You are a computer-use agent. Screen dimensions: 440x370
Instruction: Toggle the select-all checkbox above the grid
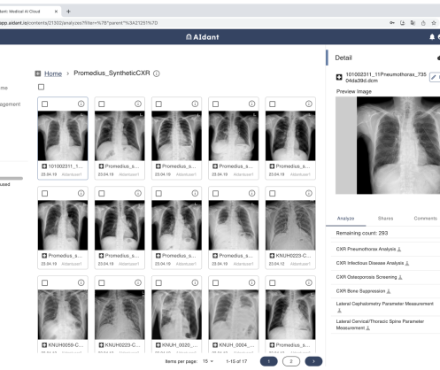[x=42, y=87]
